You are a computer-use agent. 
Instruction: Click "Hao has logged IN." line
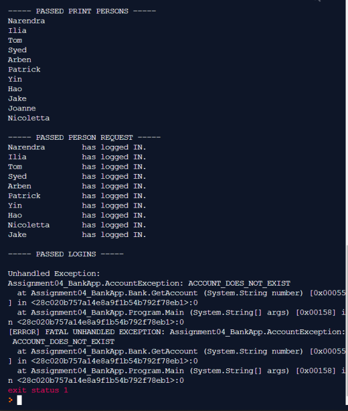77,215
